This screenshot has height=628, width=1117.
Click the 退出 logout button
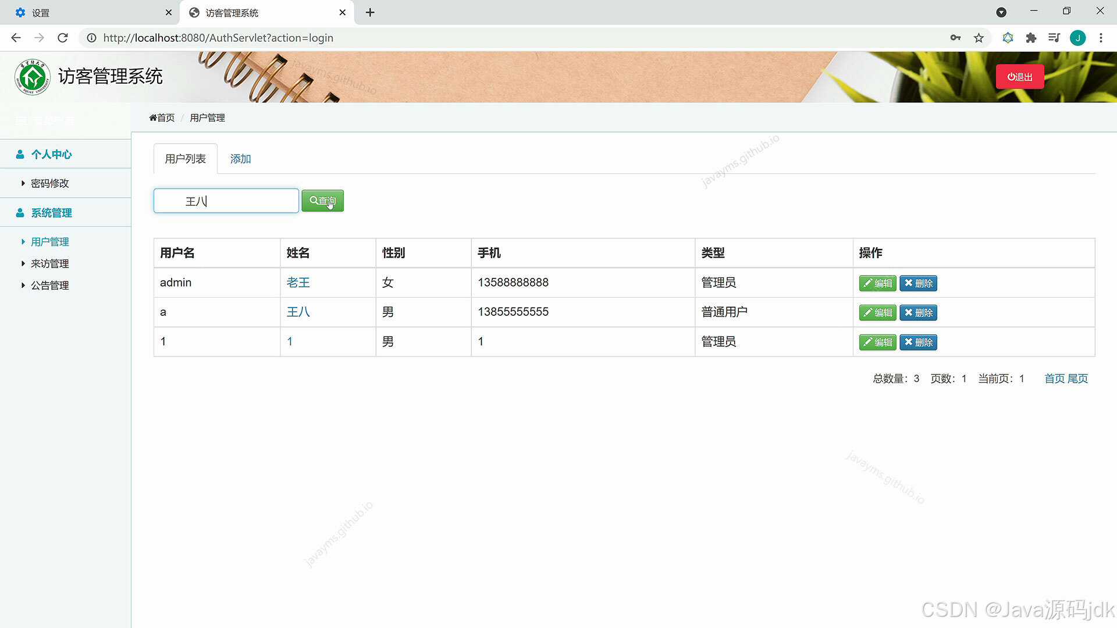click(1020, 77)
